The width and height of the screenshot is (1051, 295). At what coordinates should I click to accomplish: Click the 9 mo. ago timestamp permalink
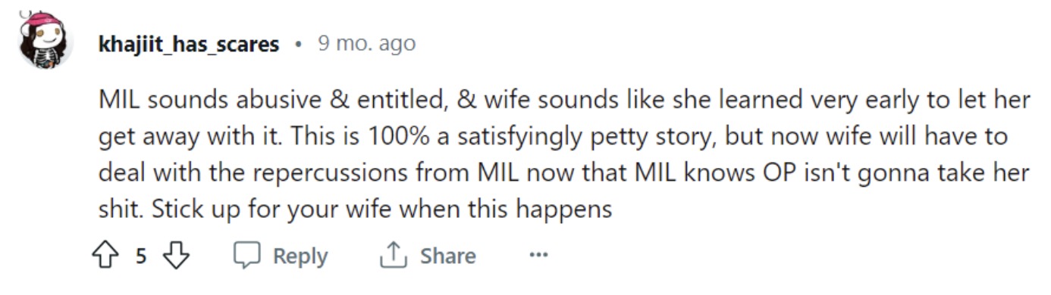click(x=366, y=44)
